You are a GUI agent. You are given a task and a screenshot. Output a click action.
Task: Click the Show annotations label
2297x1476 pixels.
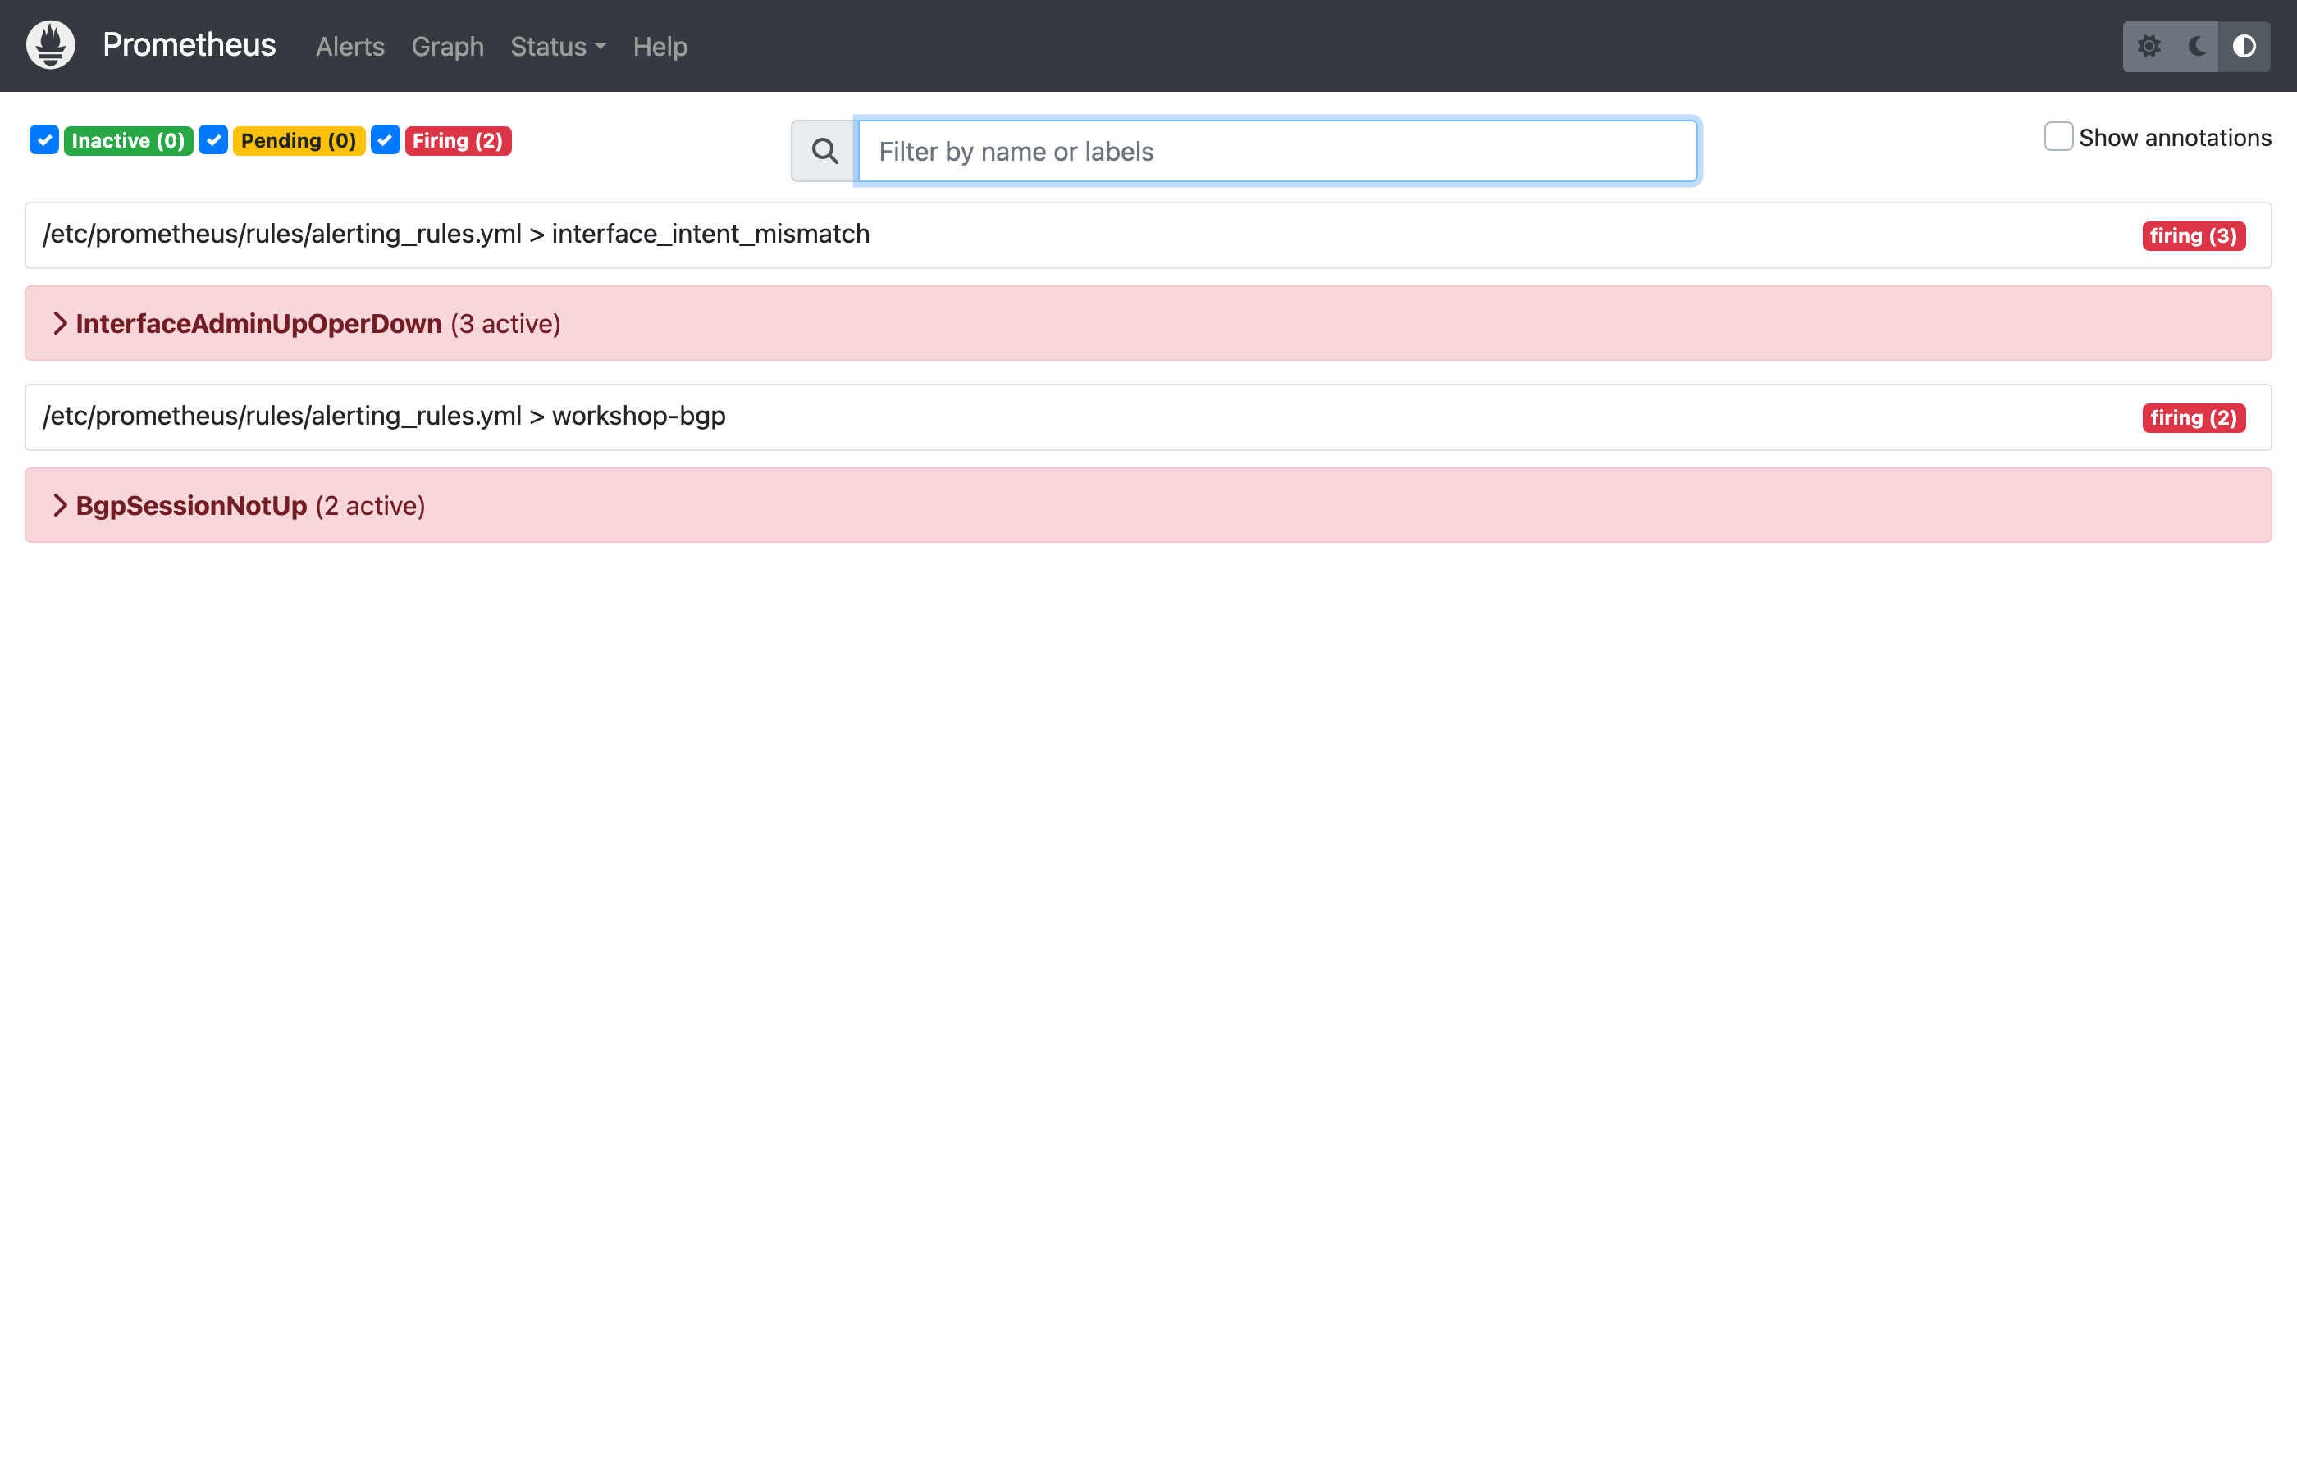click(2176, 138)
